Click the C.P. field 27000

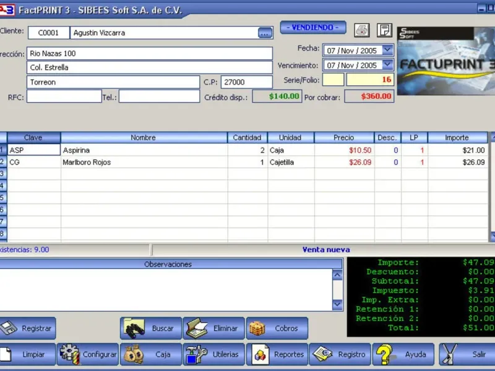[246, 82]
